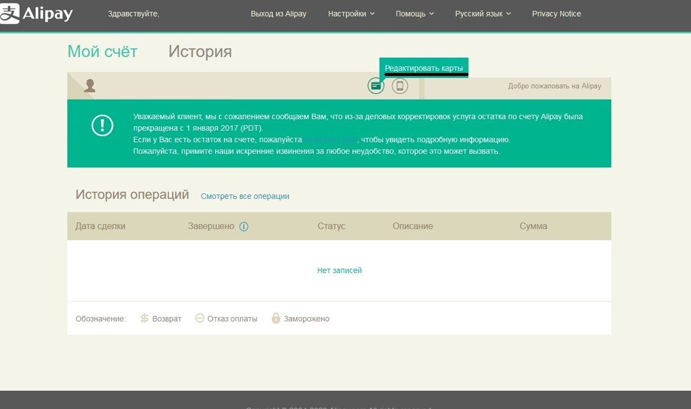
Task: Click the exclamation alert icon in banner
Action: (x=102, y=125)
